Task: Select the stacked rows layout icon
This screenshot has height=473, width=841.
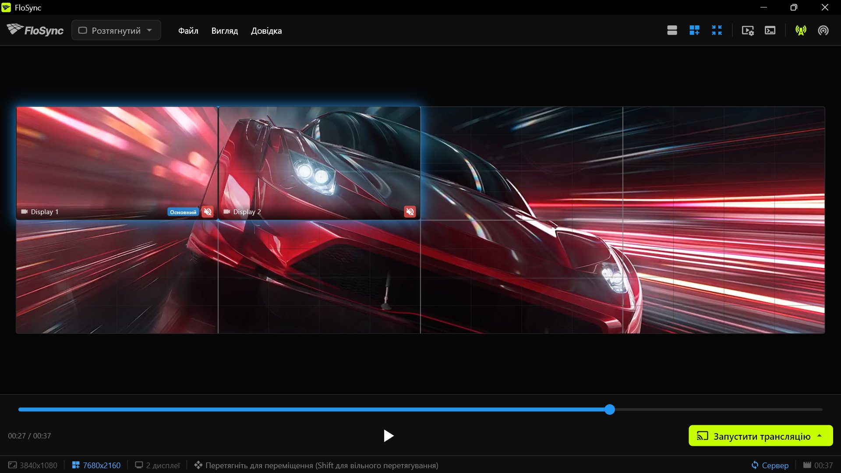Action: click(672, 30)
